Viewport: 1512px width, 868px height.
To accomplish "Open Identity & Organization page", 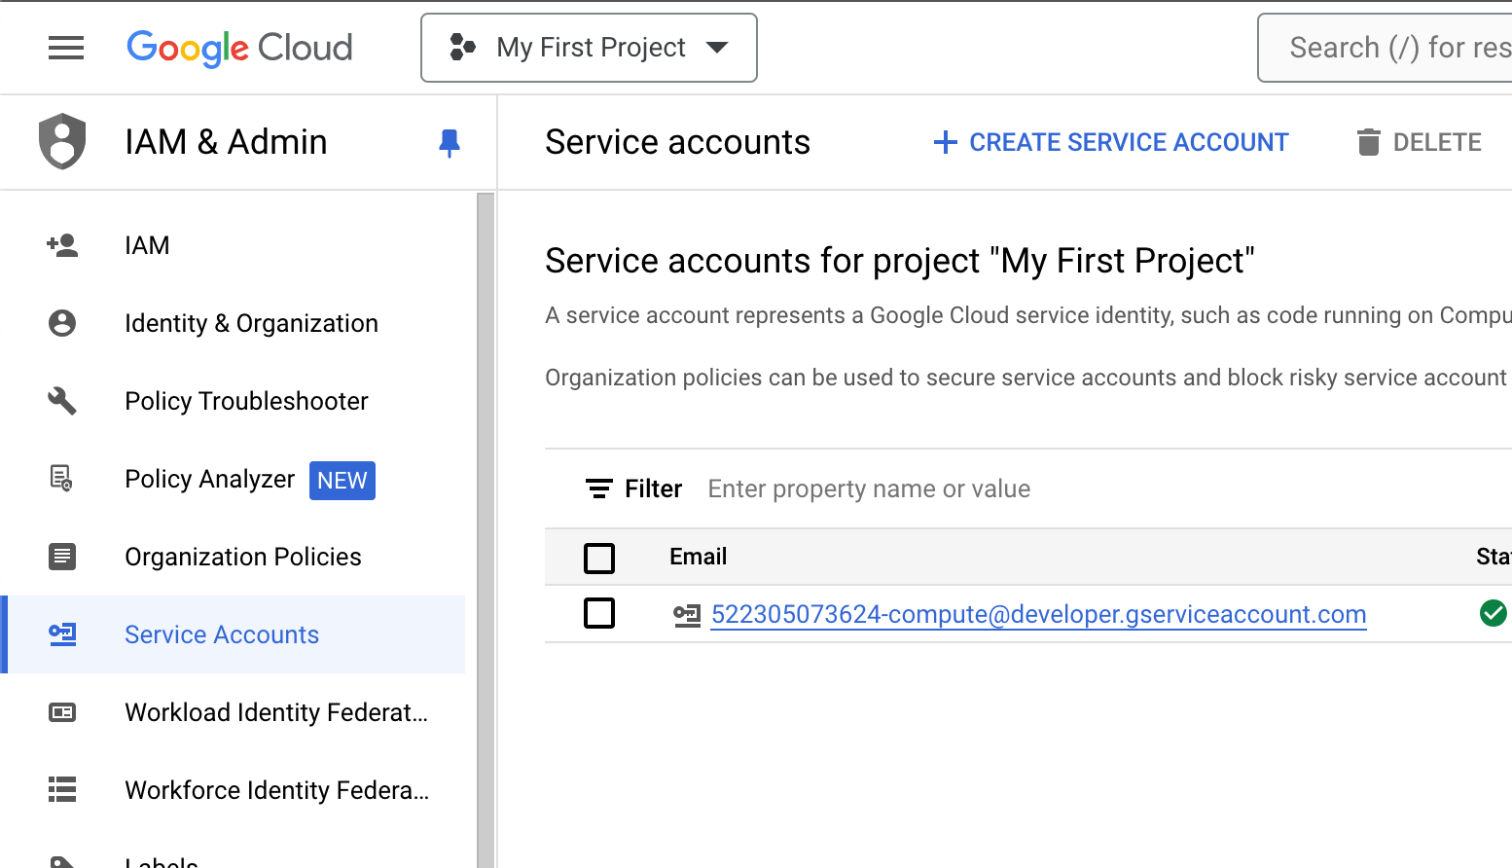I will [234, 323].
